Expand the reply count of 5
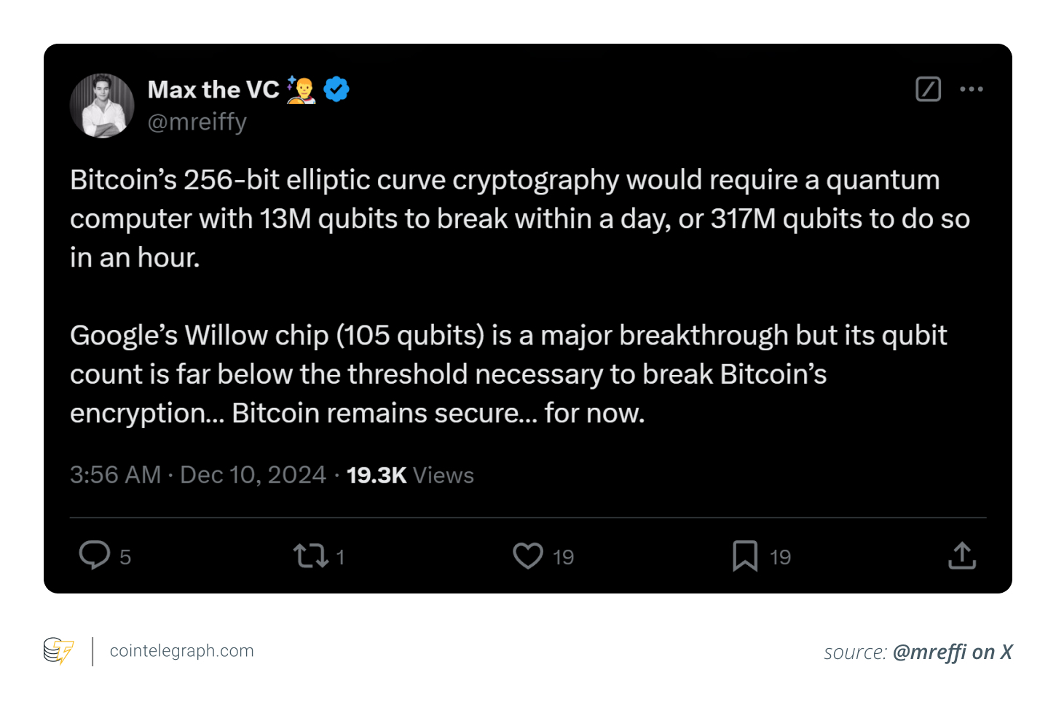This screenshot has height=710, width=1056. point(125,557)
